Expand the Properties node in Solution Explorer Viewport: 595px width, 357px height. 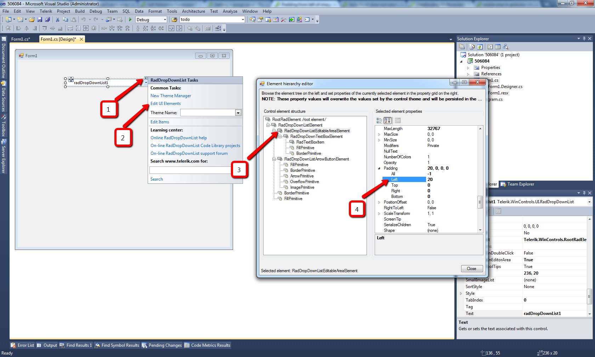tap(468, 68)
